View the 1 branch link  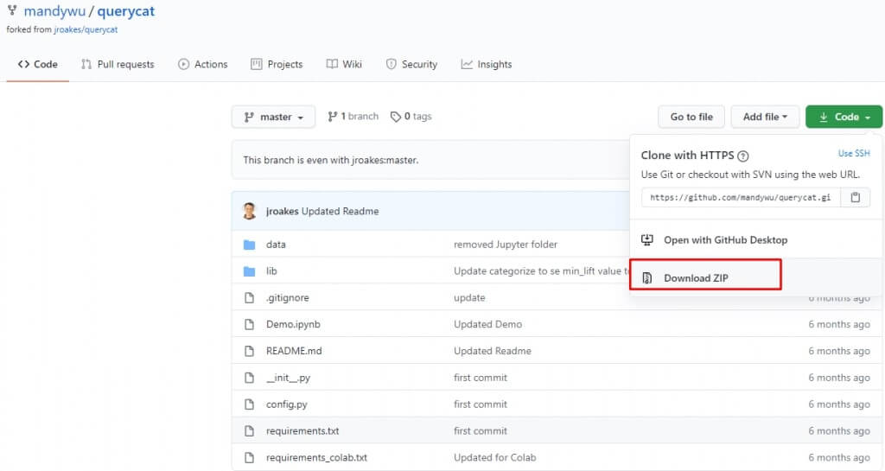pyautogui.click(x=353, y=116)
